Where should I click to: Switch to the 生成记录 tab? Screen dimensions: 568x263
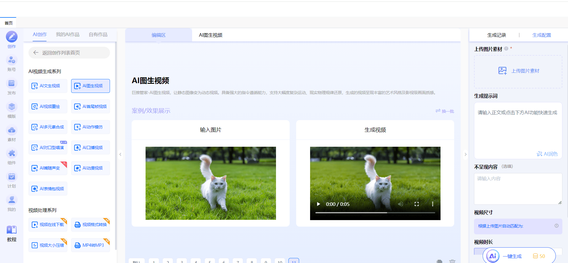pyautogui.click(x=497, y=35)
